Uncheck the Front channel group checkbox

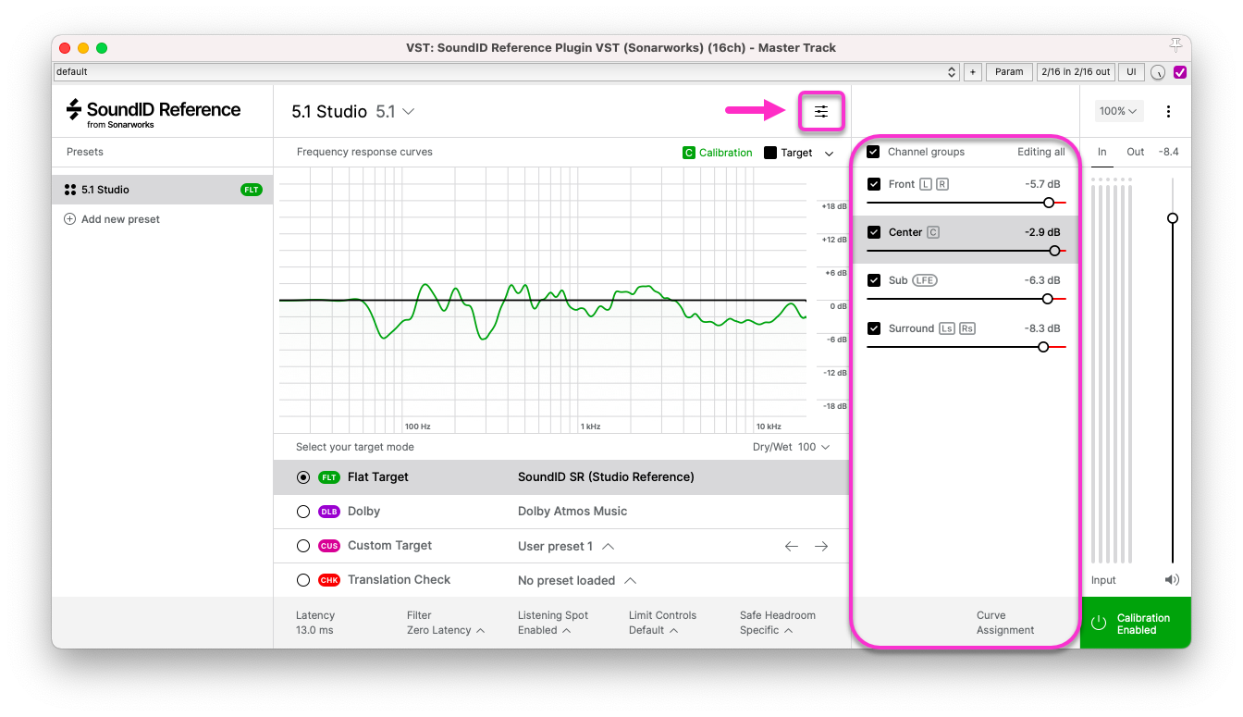pos(874,184)
